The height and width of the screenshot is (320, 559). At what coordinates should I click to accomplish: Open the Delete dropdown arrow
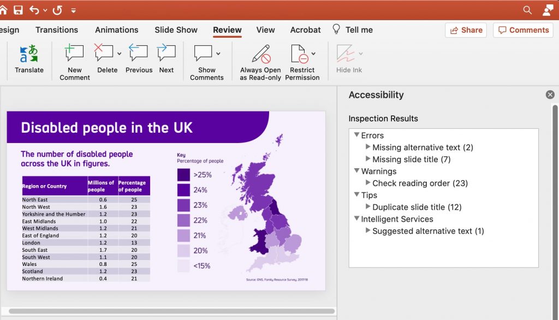(119, 54)
